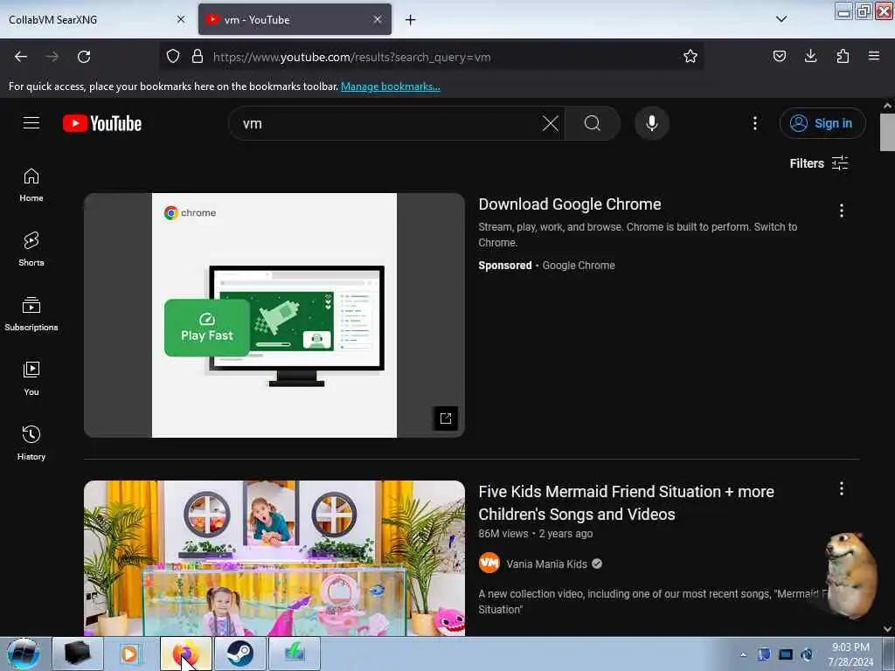Visit the Vania Mania Kids channel name
The image size is (895, 671).
[x=546, y=564]
